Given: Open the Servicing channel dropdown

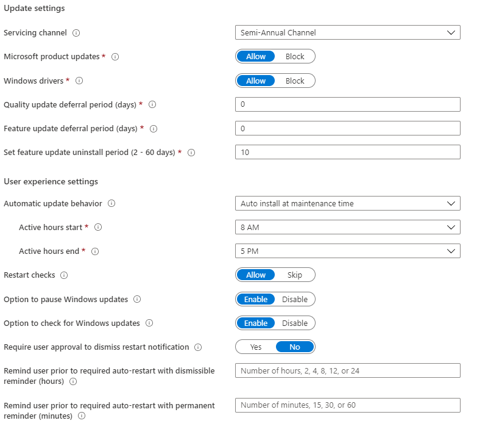Looking at the screenshot, I should pos(347,32).
